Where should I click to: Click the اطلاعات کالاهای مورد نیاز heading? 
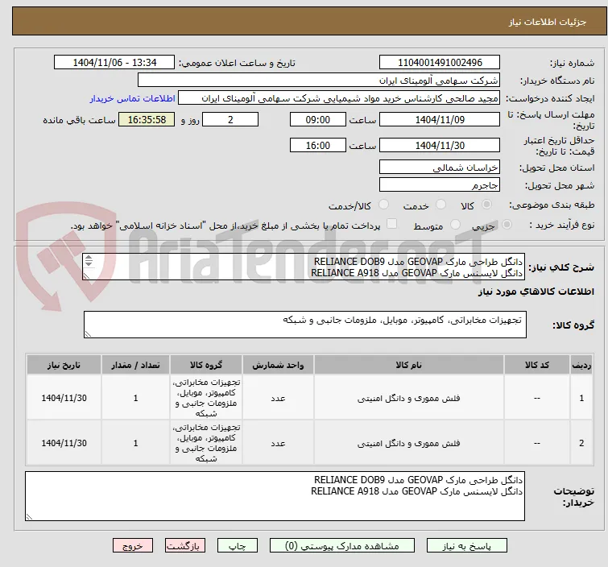(536, 292)
